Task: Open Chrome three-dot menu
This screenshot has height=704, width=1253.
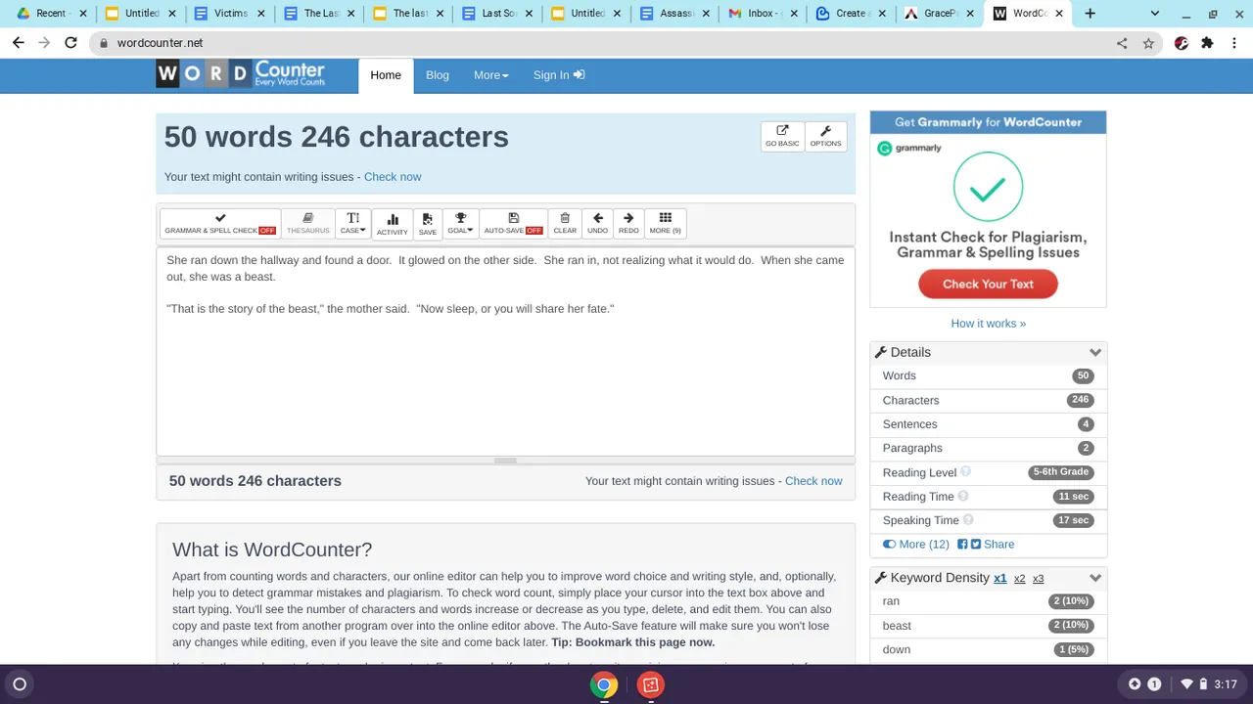Action: click(1233, 43)
